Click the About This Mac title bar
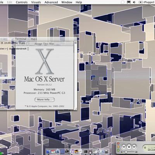 pos(45,44)
